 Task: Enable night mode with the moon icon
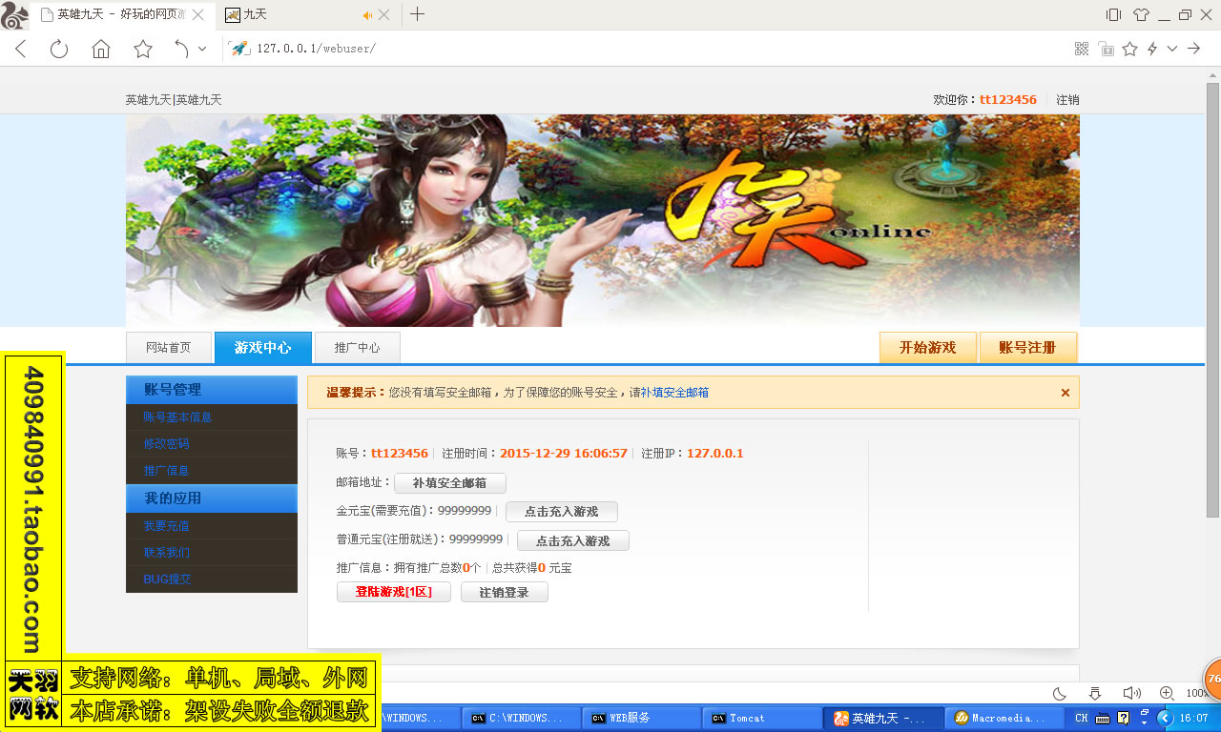tap(1060, 695)
